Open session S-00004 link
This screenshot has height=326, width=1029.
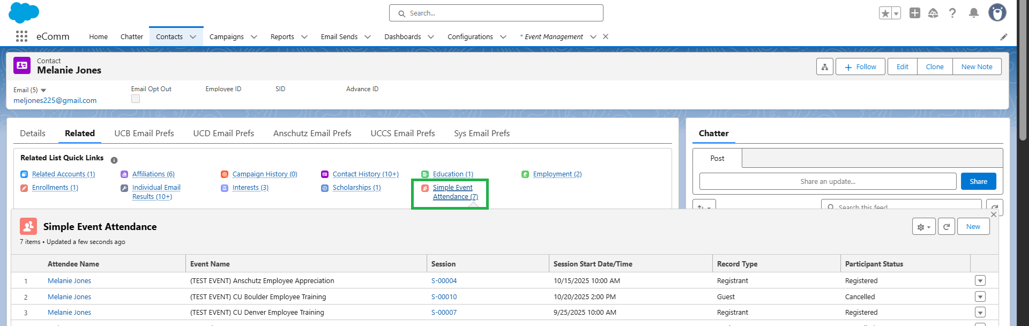[444, 280]
